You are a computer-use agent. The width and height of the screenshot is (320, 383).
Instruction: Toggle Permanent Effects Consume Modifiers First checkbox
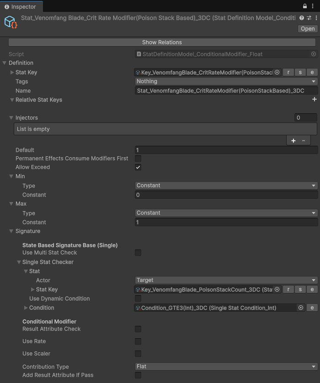(x=138, y=159)
